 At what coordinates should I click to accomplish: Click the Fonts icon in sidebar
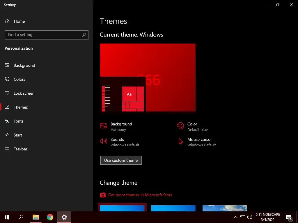[7, 121]
